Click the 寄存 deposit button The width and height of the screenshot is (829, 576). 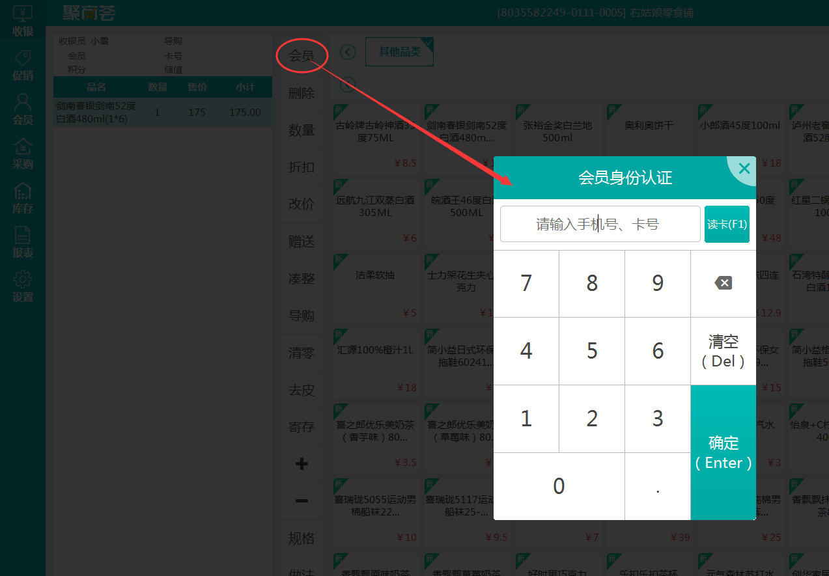(302, 427)
